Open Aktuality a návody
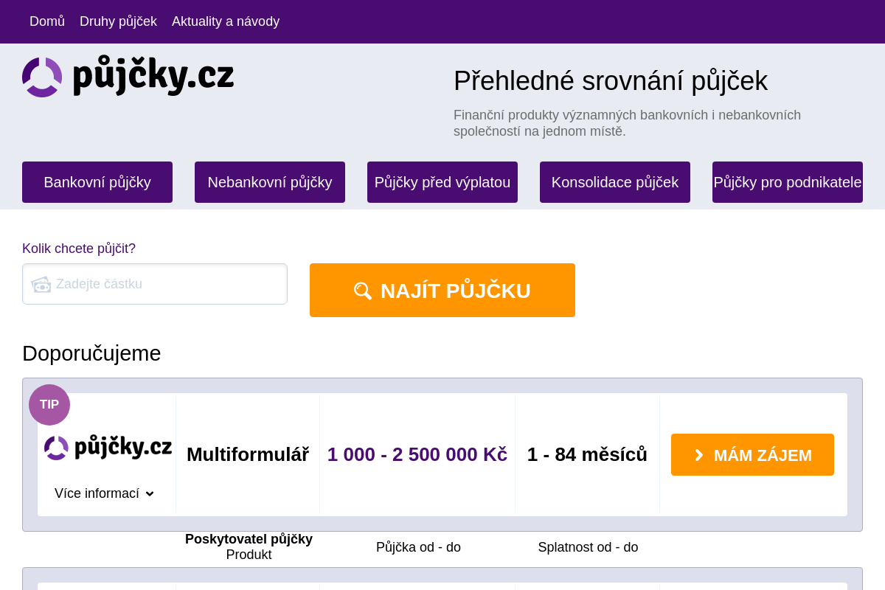 (x=226, y=21)
